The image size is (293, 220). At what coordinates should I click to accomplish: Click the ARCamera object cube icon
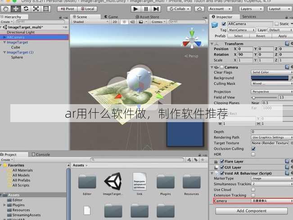tap(215, 25)
